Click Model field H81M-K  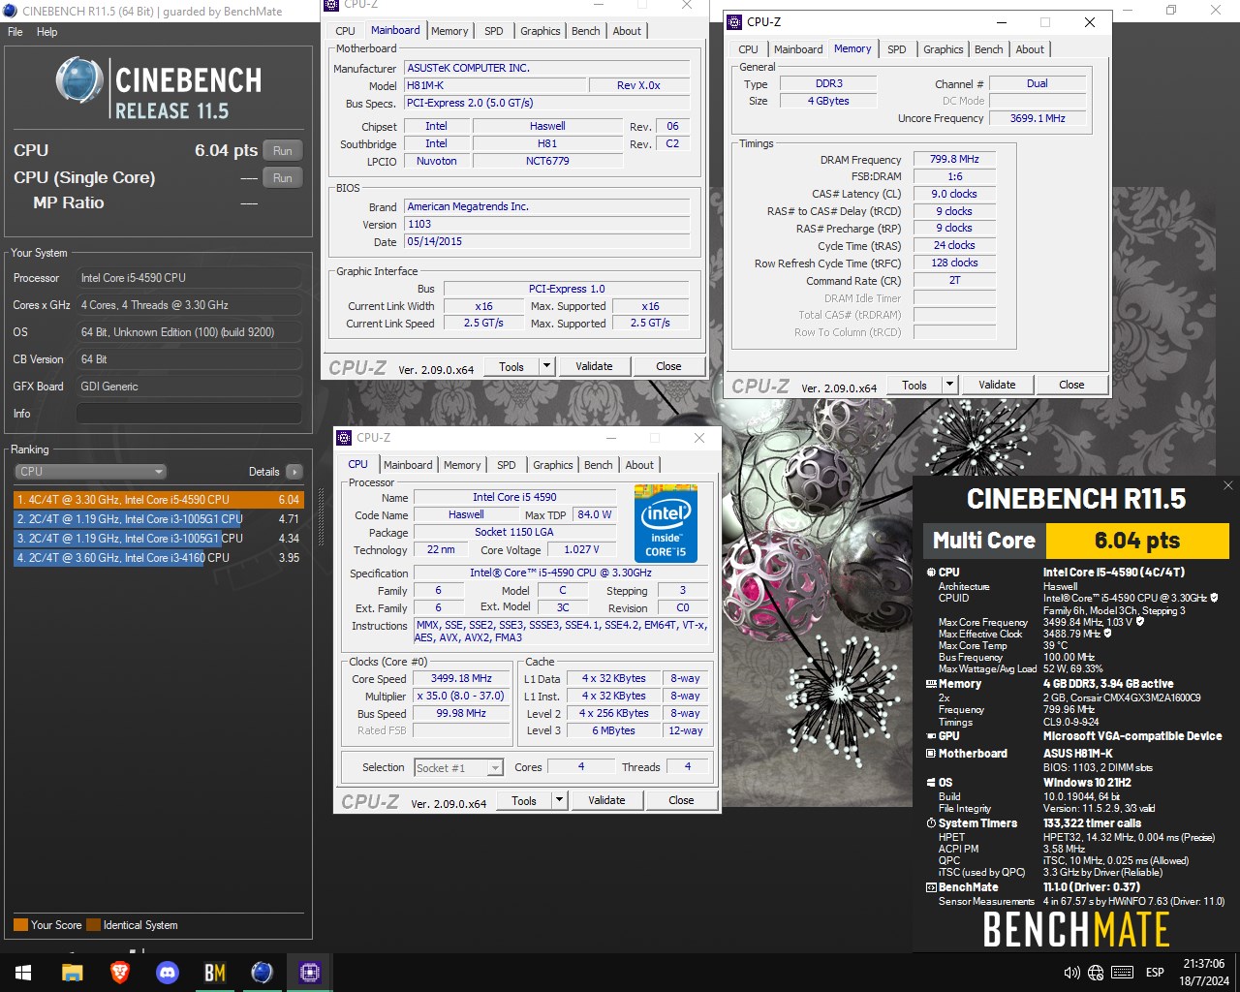494,85
